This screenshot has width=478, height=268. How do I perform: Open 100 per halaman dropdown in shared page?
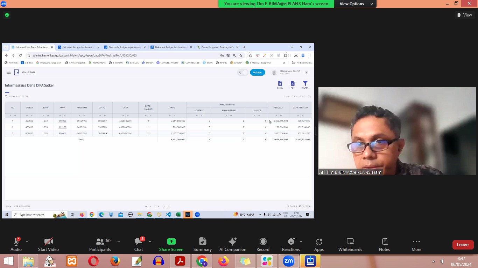click(x=8, y=206)
